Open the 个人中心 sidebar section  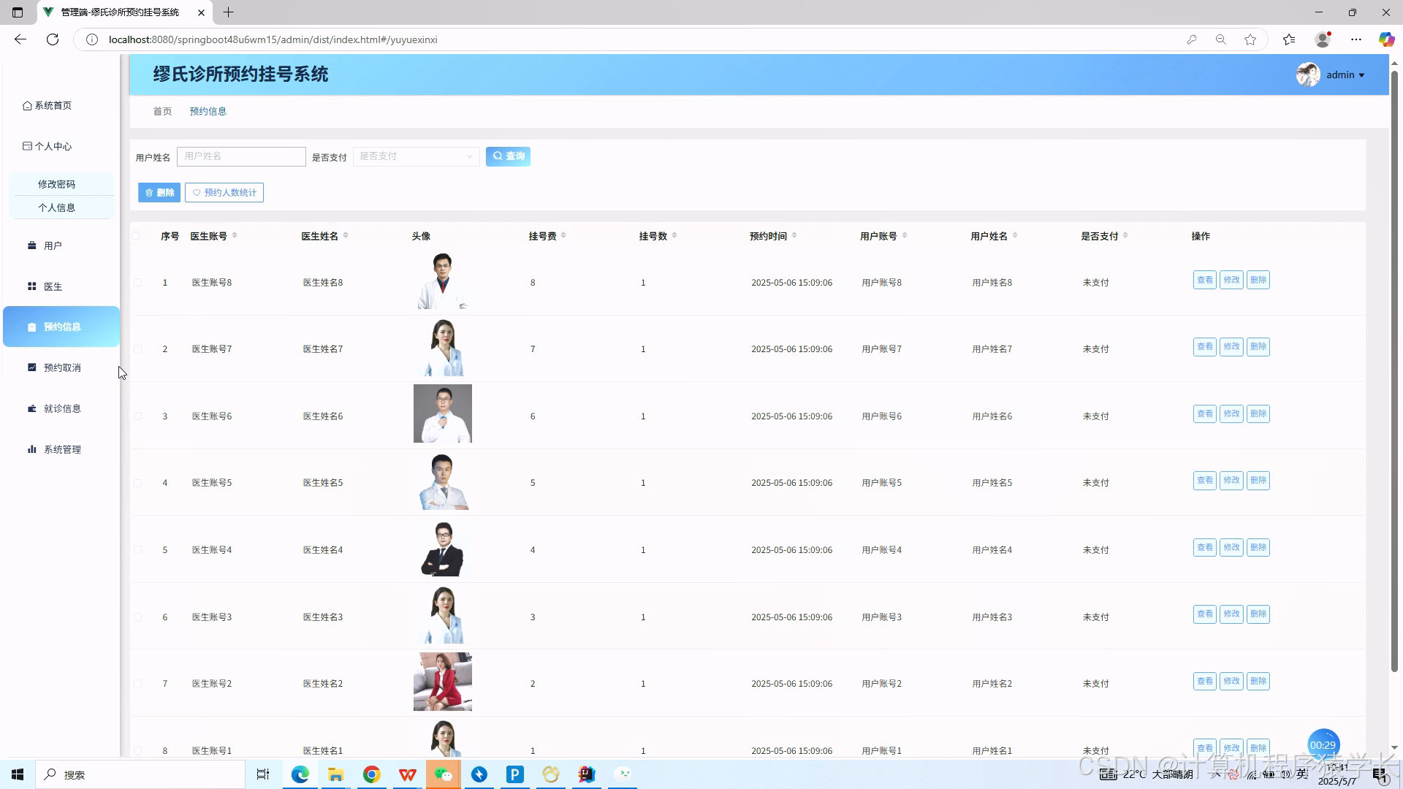52,146
